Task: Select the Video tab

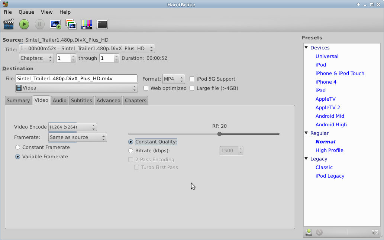Action: click(41, 100)
